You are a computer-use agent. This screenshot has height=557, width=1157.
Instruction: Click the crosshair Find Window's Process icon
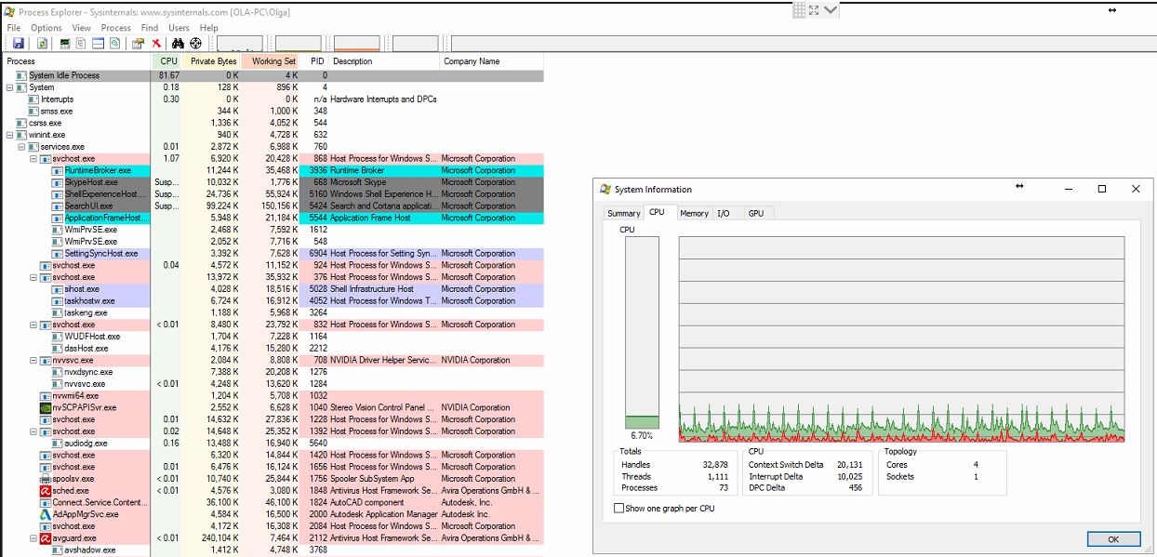[x=196, y=44]
